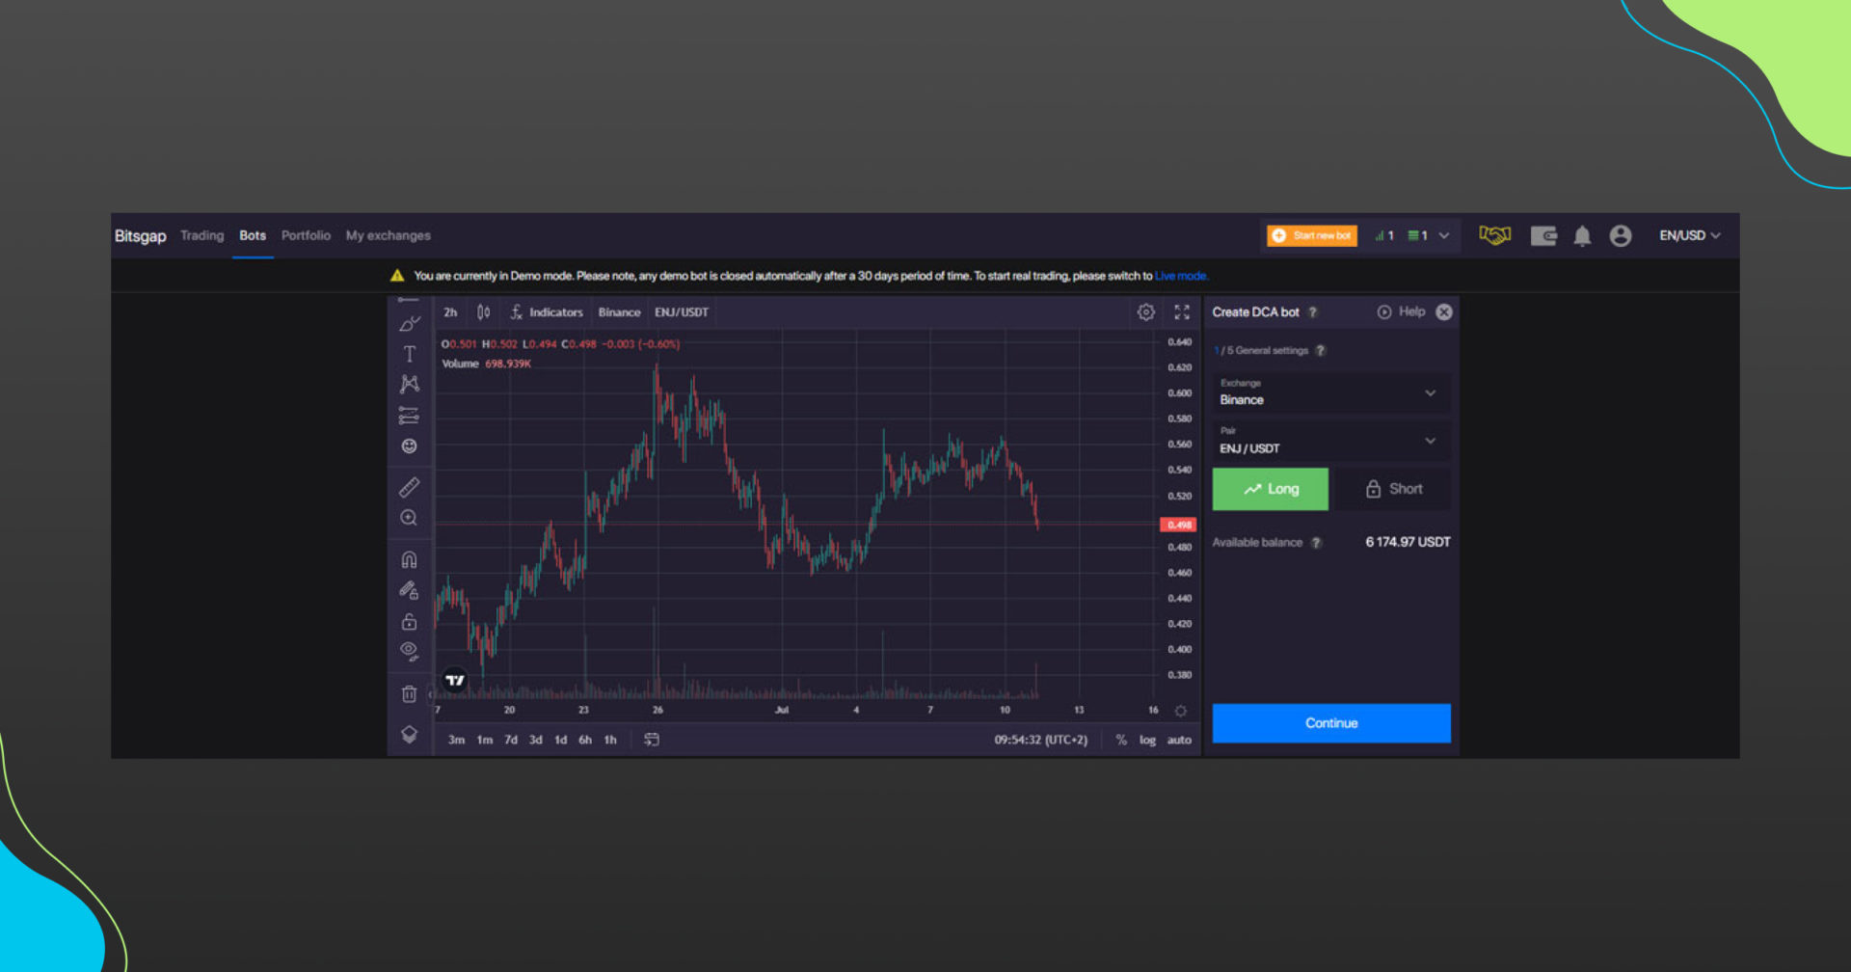Viewport: 1851px width, 972px height.
Task: Open chart settings gear
Action: (x=1145, y=312)
